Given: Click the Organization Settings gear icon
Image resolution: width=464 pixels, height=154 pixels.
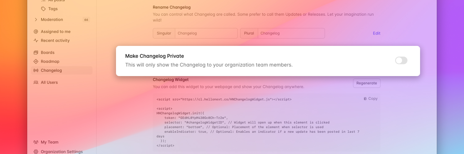Looking at the screenshot, I should (36, 152).
